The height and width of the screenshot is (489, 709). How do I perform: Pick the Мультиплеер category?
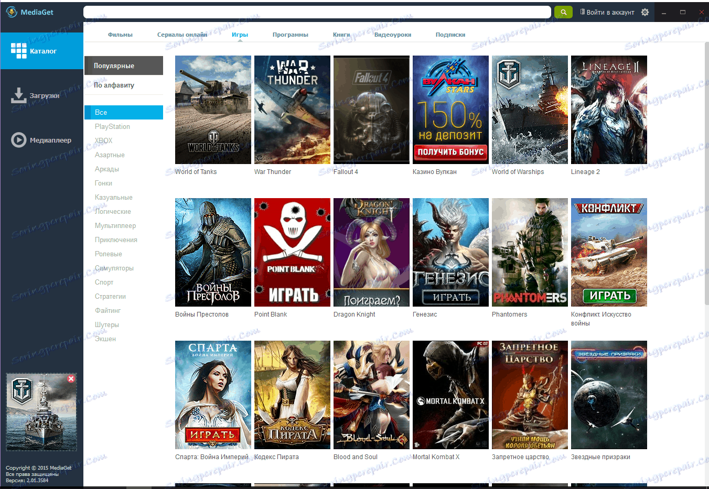(115, 225)
